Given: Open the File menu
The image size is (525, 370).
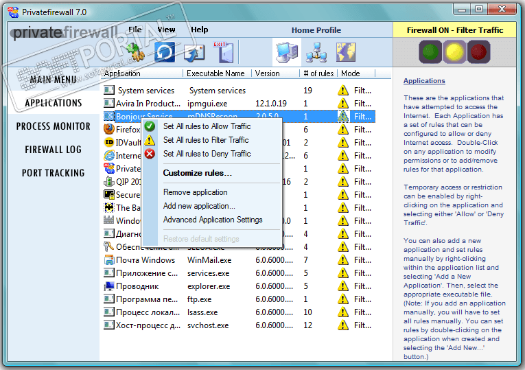Looking at the screenshot, I should coord(135,30).
